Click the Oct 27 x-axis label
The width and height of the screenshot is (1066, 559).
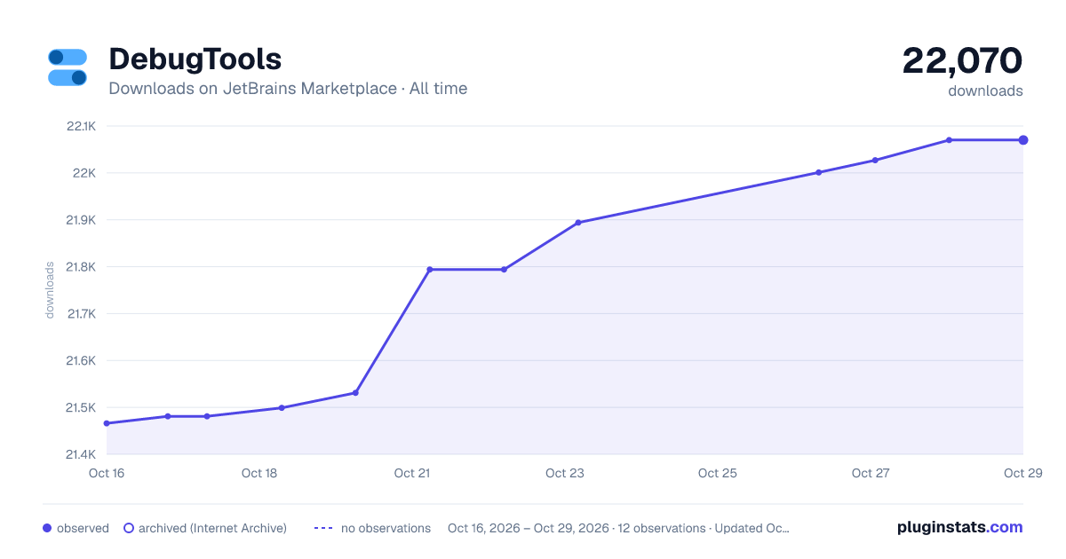pos(871,473)
